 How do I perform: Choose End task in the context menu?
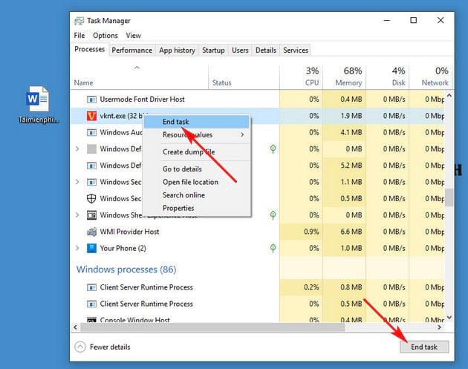196,122
